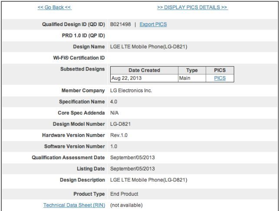The width and height of the screenshot is (280, 211).
Task: Select the Aug 22, 2013 table cell
Action: point(125,78)
